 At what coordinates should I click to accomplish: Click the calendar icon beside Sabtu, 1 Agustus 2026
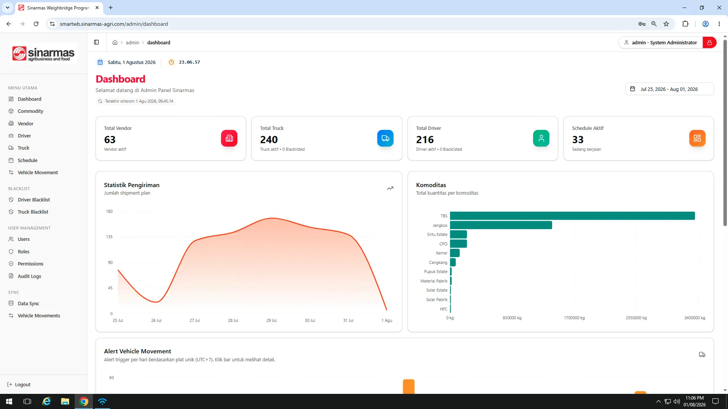[x=100, y=62]
